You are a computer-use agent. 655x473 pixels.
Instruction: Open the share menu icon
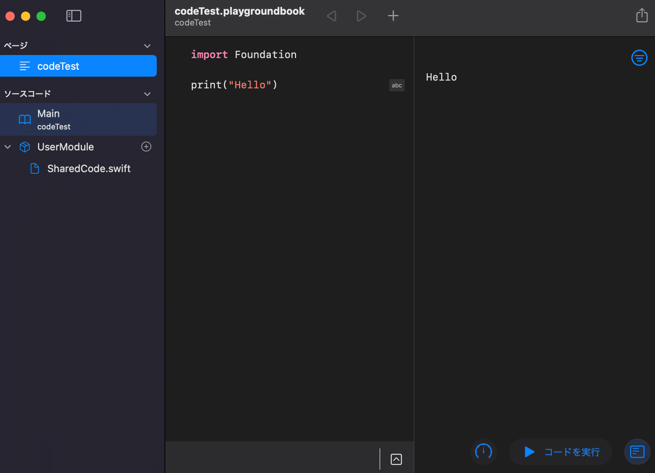[x=642, y=15]
